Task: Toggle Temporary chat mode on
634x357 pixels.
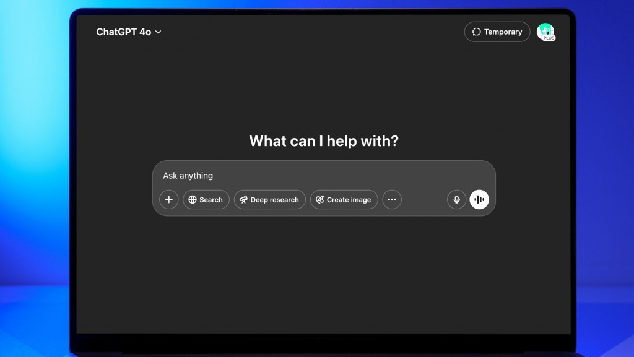Action: click(x=497, y=32)
